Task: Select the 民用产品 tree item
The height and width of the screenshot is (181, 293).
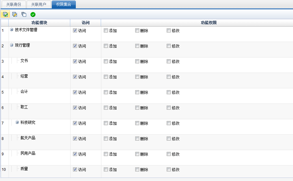Action: pos(28,153)
